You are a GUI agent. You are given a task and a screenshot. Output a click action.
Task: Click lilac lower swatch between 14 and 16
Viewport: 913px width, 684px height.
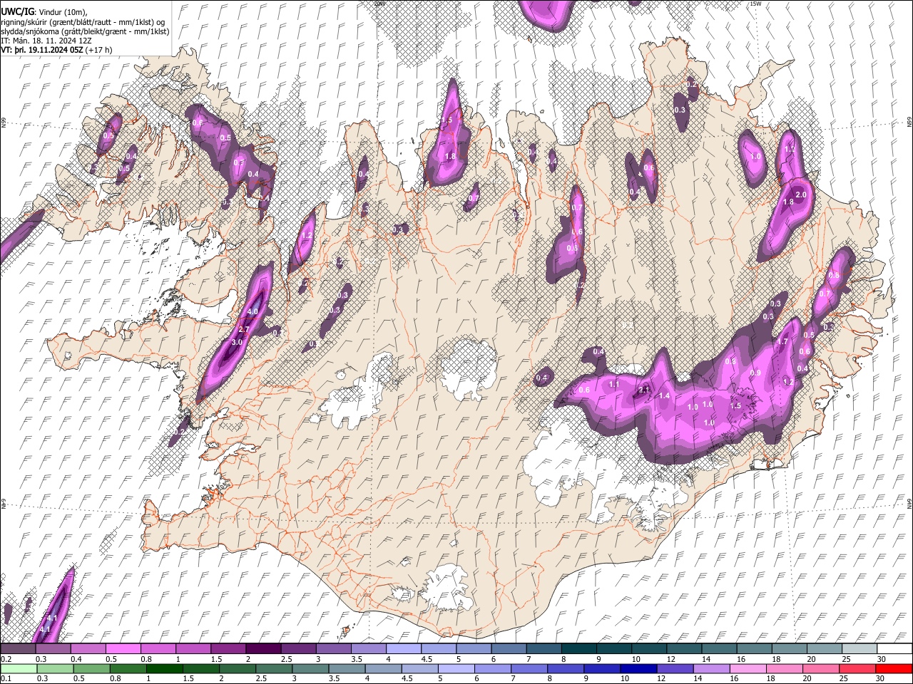coord(712,668)
